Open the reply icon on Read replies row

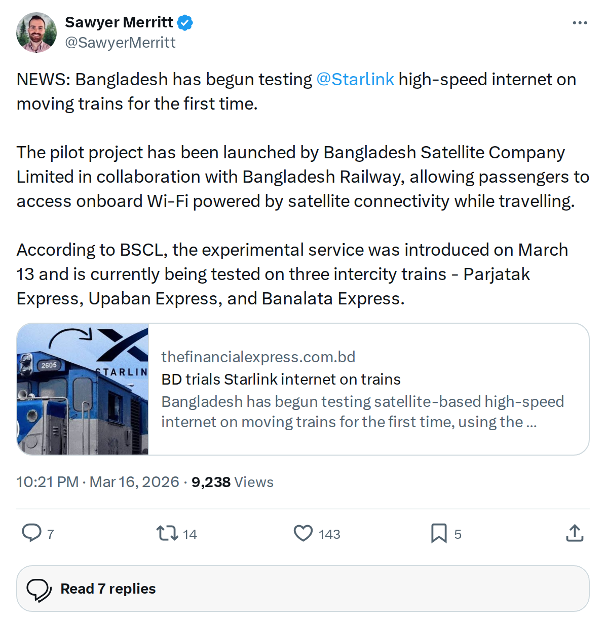click(x=41, y=588)
